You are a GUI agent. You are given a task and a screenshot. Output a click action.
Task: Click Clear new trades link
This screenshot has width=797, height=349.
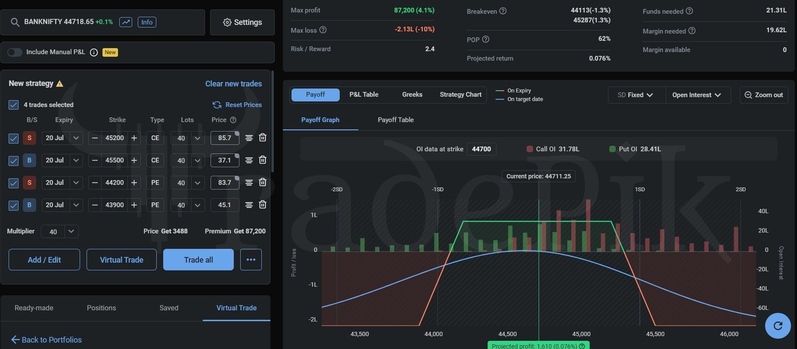point(233,84)
